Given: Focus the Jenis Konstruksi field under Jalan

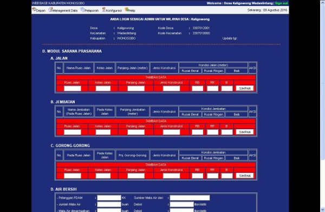Looking at the screenshot, I should 171,88.
